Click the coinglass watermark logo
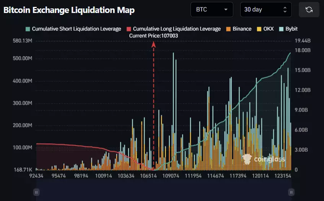Image resolution: width=324 pixels, height=201 pixels. [x=264, y=159]
